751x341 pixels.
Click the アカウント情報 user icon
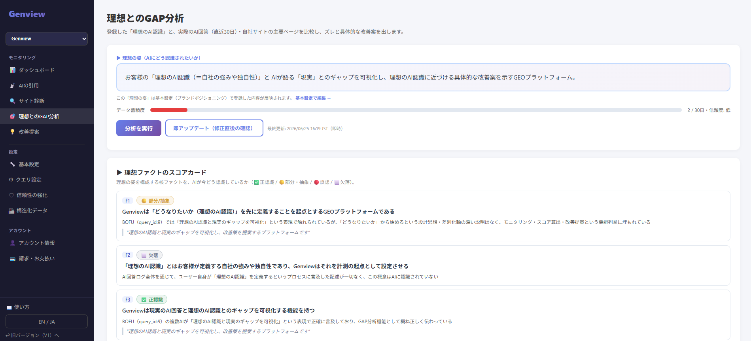13,243
